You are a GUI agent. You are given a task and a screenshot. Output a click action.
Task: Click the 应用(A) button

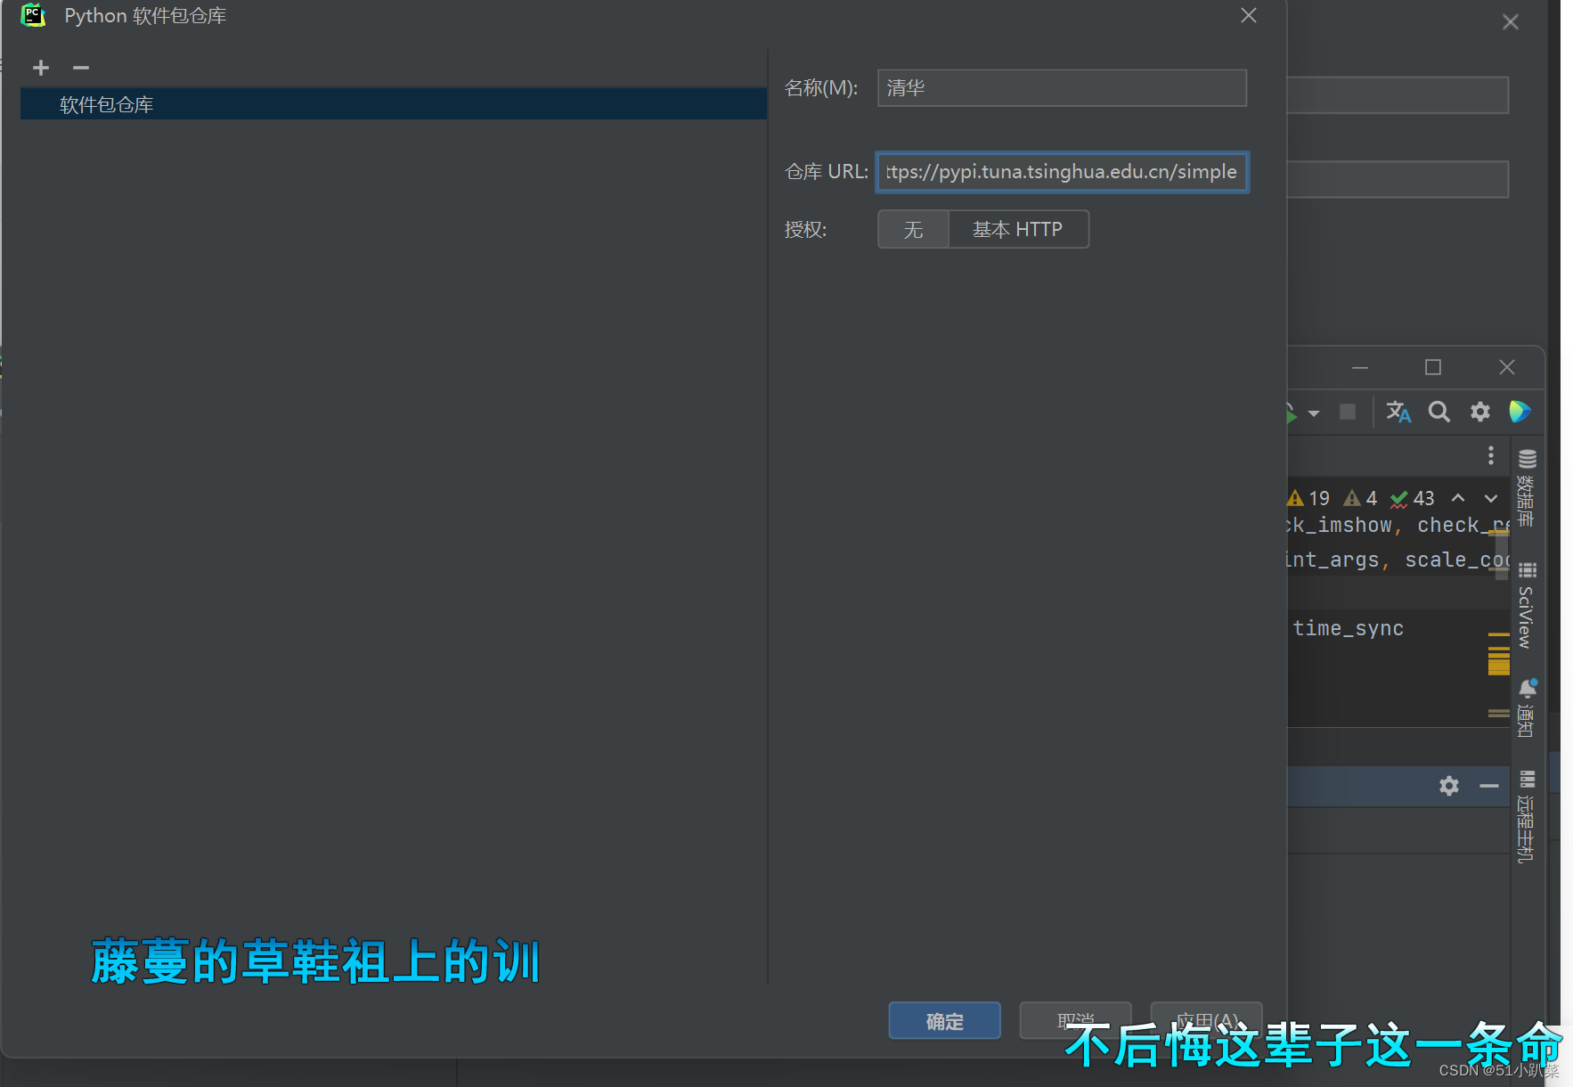click(1206, 1021)
